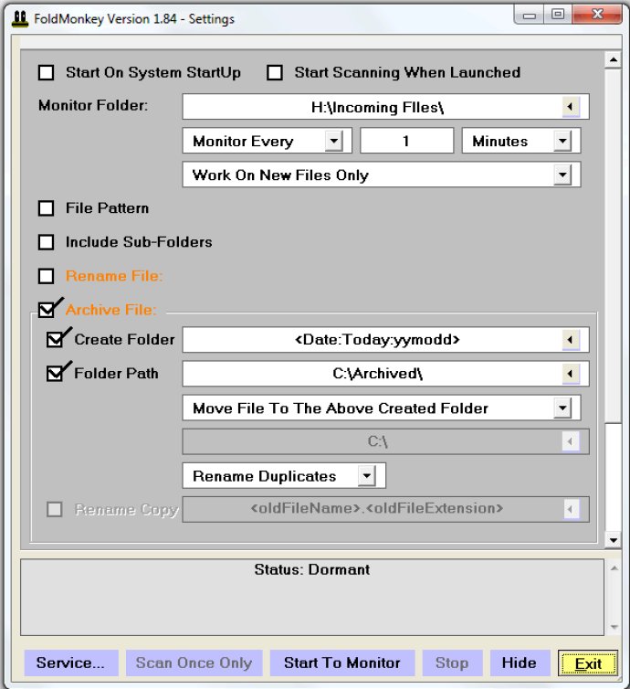Enable the Rename File checkbox
The width and height of the screenshot is (630, 689).
pyautogui.click(x=46, y=276)
